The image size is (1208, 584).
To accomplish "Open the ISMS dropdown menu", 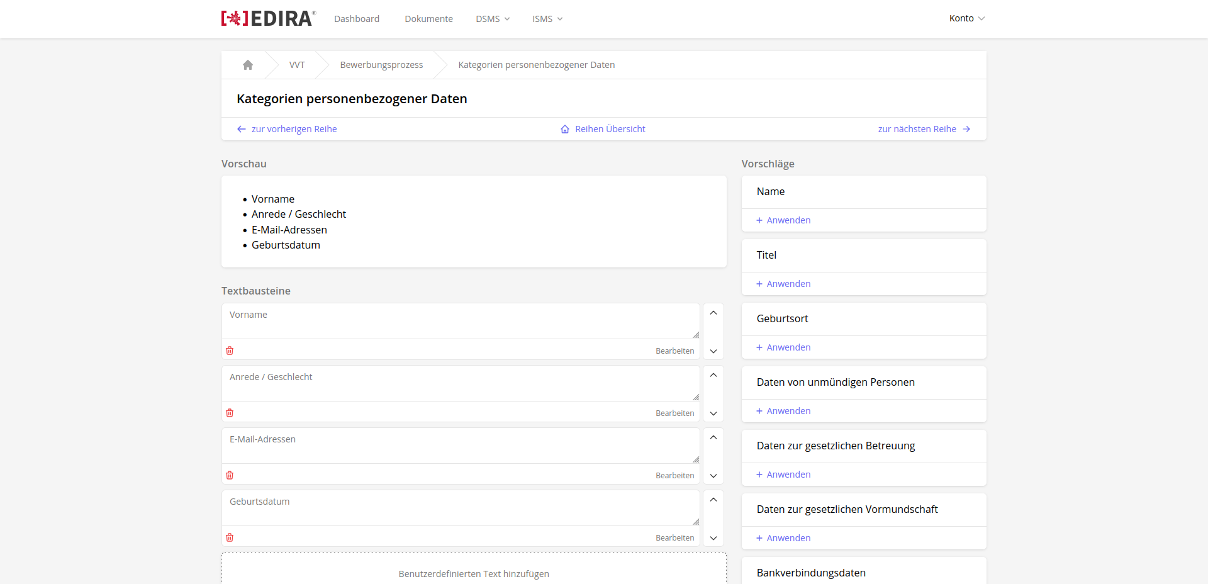I will point(547,19).
